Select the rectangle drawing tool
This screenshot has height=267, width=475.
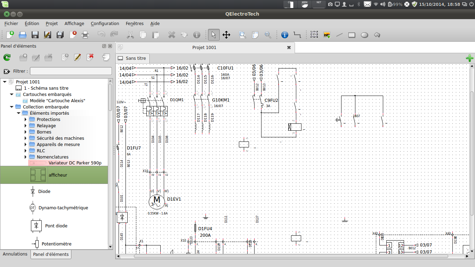[352, 35]
